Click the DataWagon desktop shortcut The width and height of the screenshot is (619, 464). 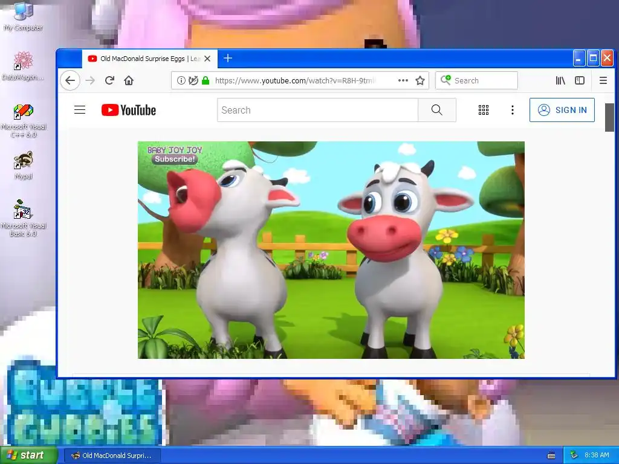[24, 65]
